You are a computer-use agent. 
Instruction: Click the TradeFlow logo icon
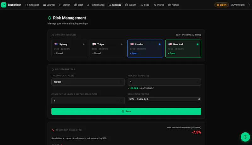[x=3, y=5]
